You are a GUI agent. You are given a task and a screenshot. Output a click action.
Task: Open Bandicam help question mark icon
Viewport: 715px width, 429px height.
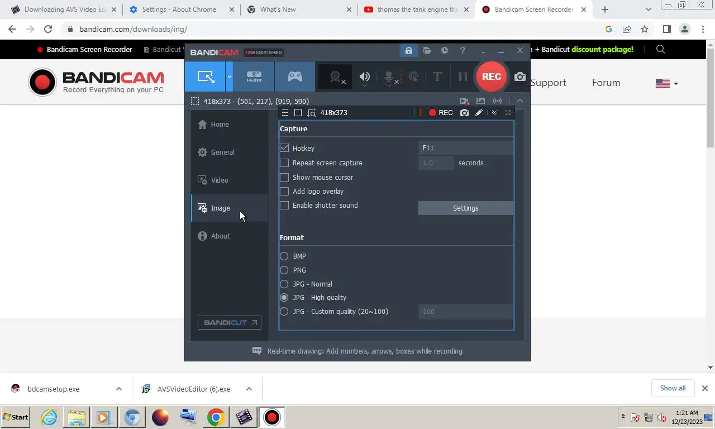click(463, 50)
